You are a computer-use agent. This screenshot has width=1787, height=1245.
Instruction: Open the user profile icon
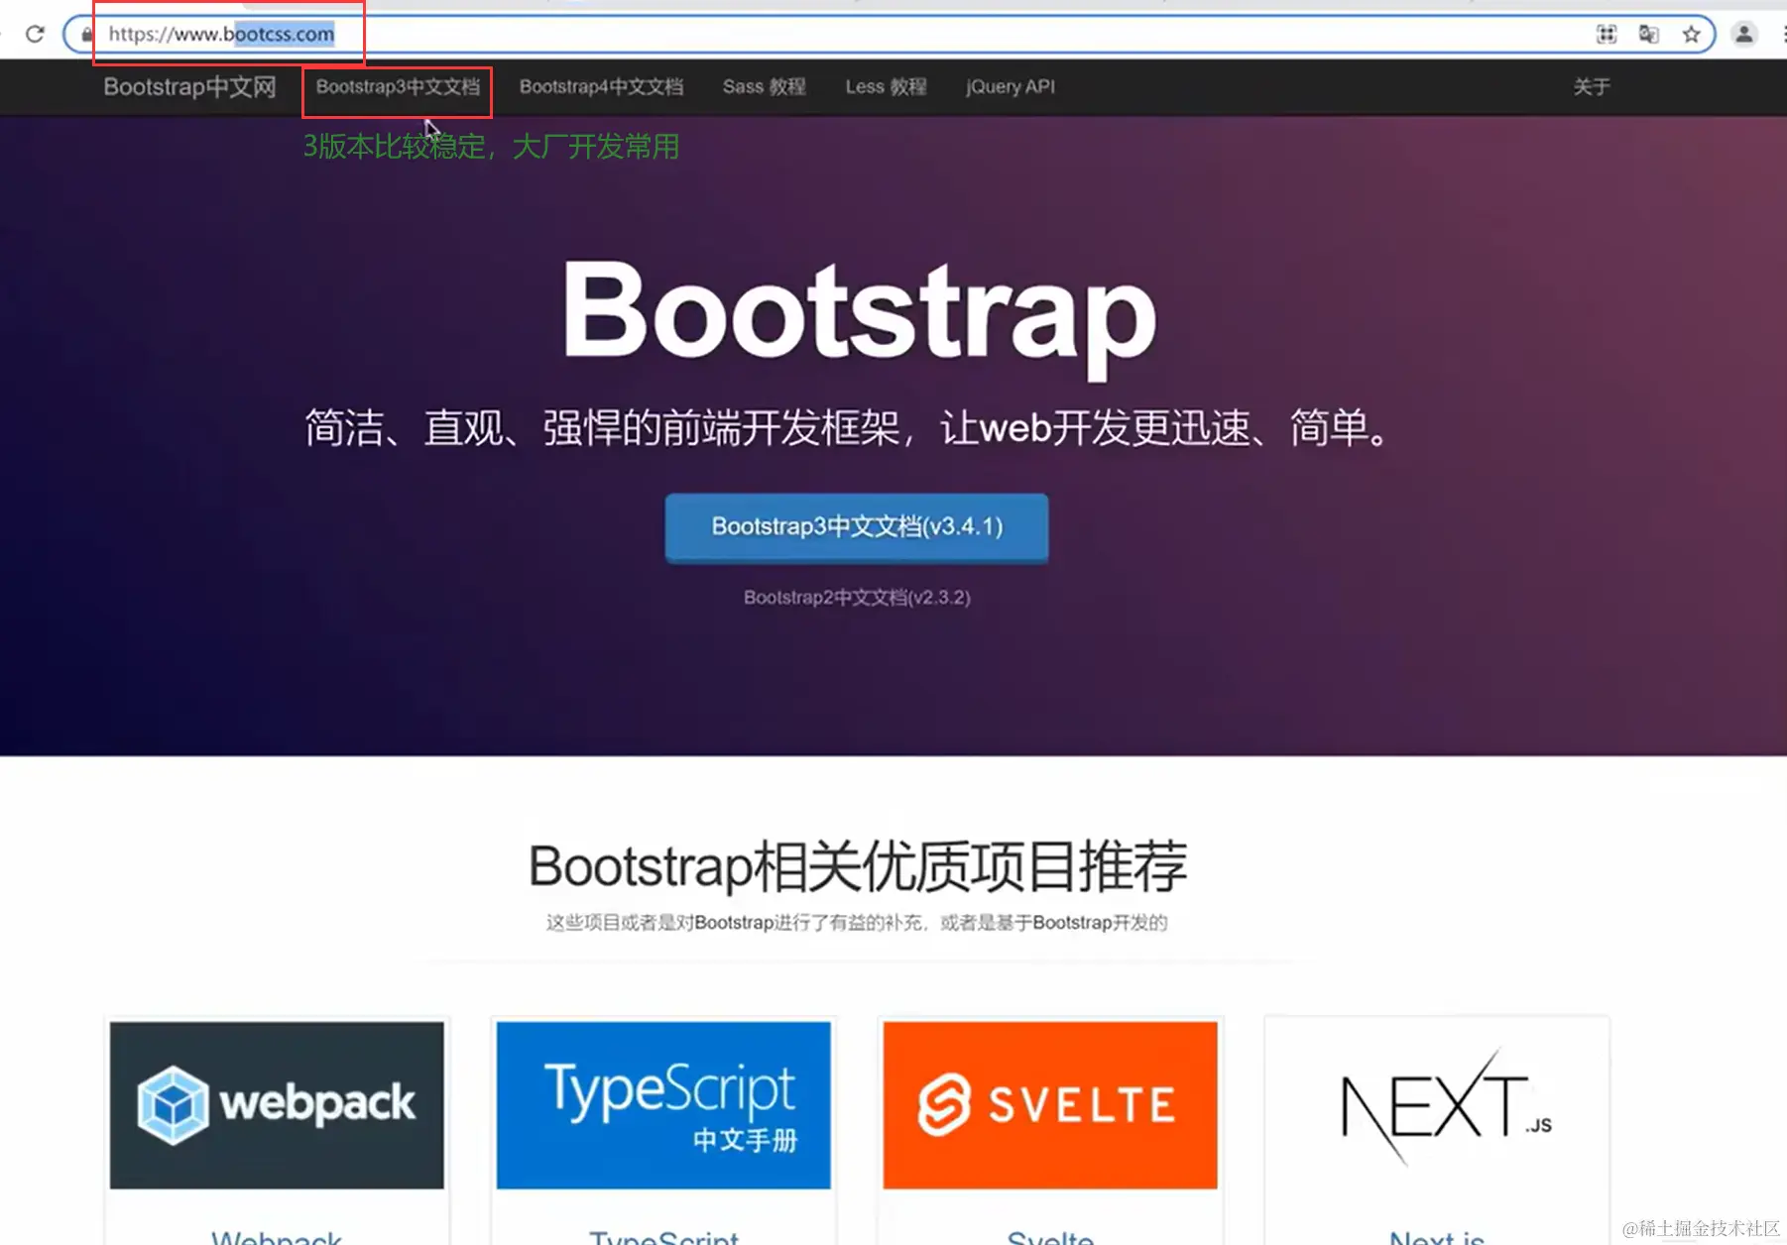[x=1744, y=35]
